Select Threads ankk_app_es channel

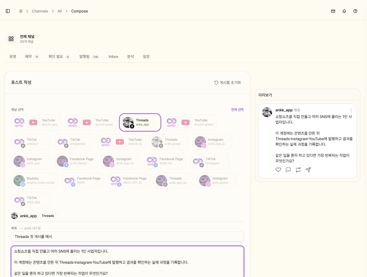(173, 181)
